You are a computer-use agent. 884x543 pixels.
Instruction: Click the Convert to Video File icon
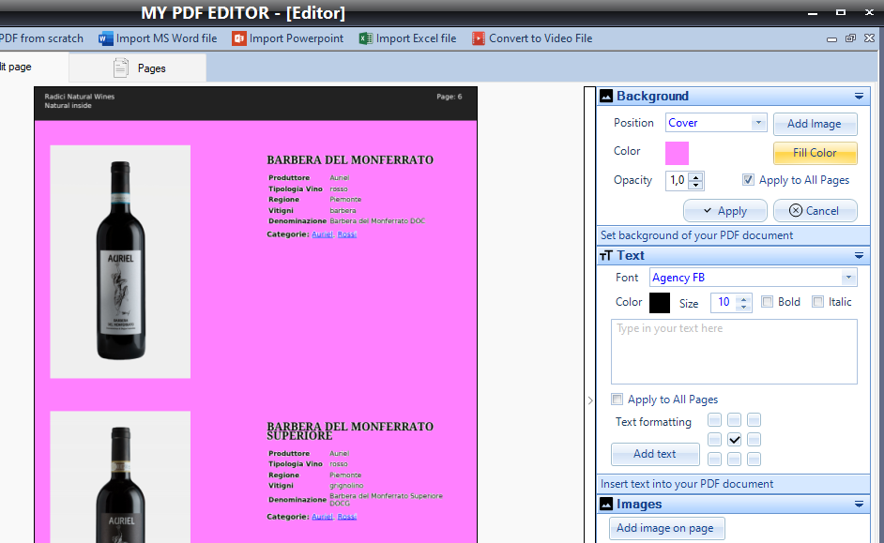[479, 38]
